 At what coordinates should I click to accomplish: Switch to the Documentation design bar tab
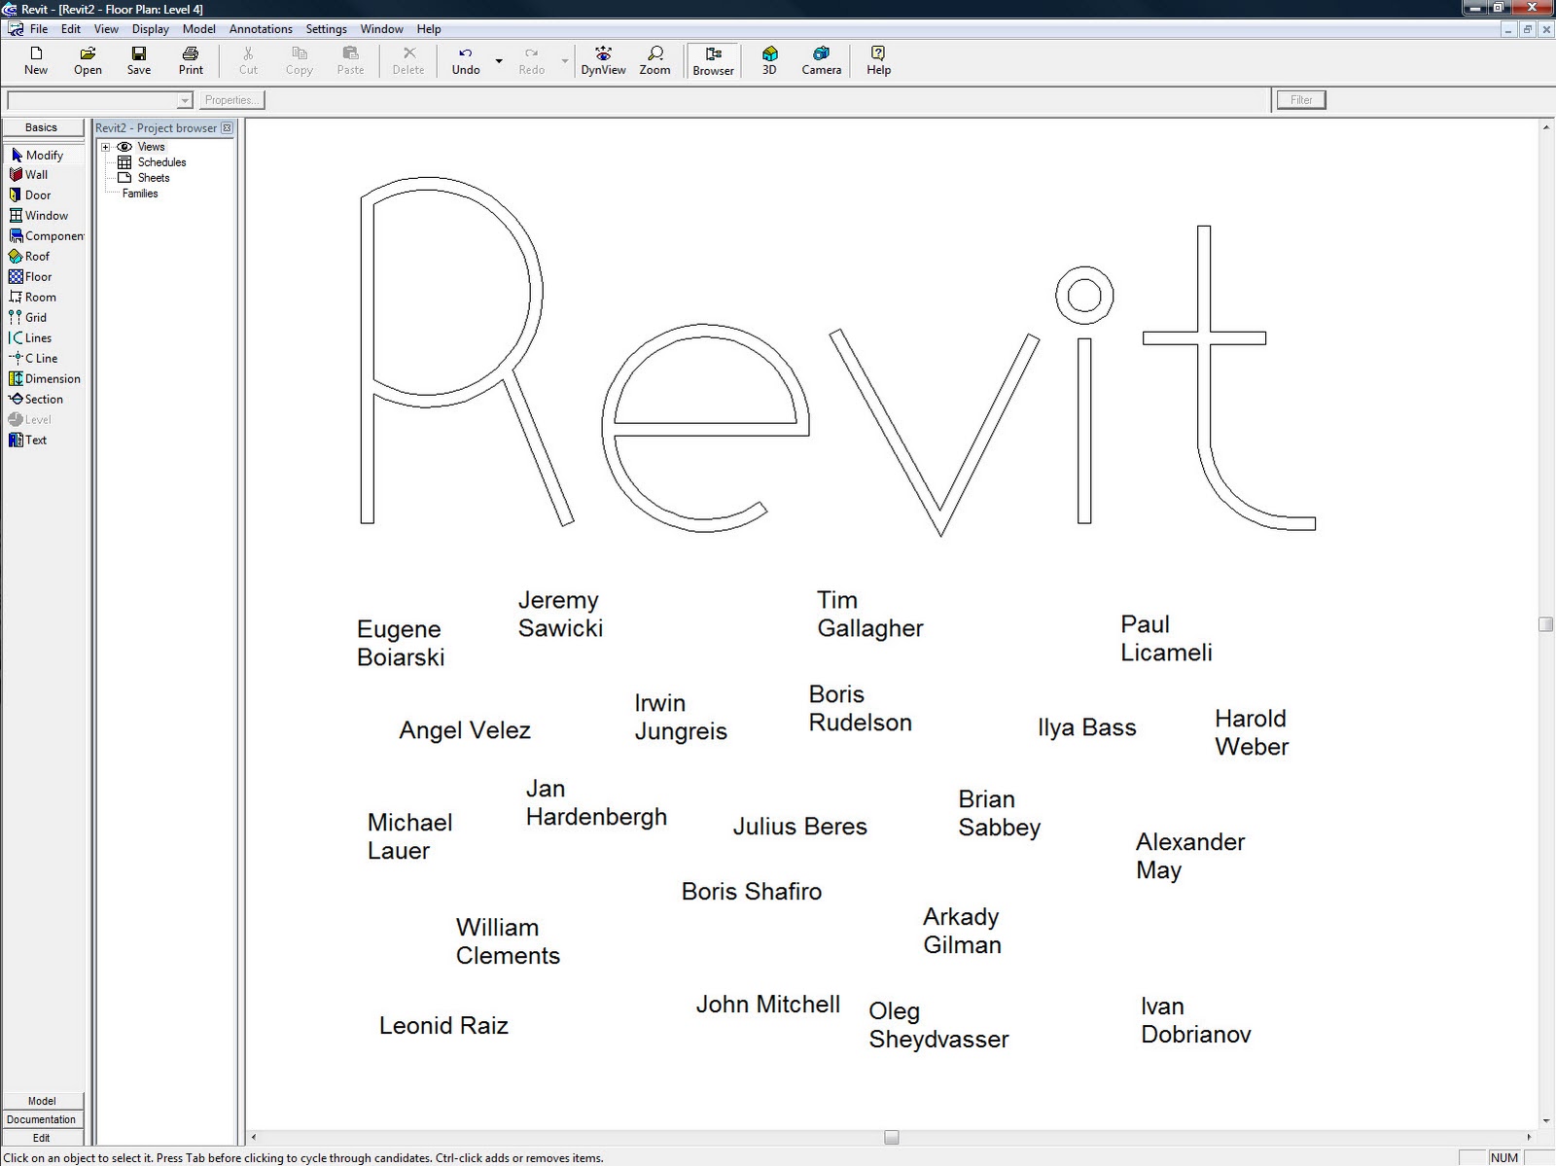[x=42, y=1119]
